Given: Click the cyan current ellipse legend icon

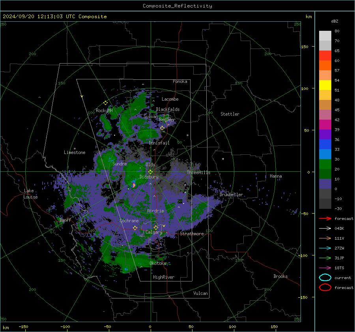Looking at the screenshot, I should click(x=325, y=278).
